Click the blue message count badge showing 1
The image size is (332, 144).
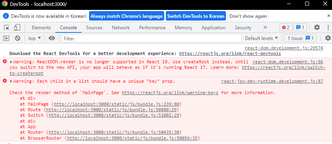click(x=300, y=28)
